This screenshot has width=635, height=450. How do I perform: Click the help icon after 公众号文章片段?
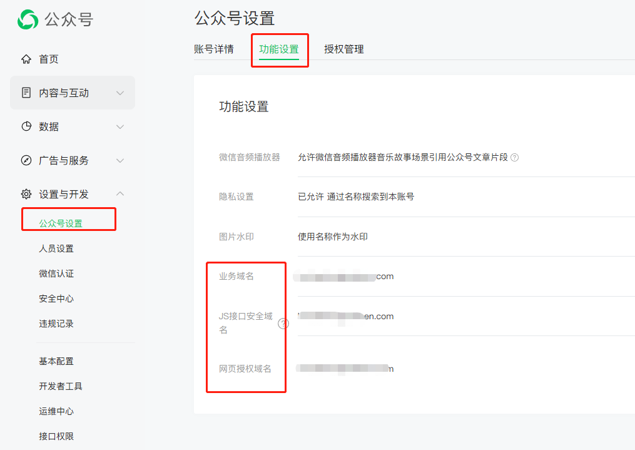tap(515, 158)
